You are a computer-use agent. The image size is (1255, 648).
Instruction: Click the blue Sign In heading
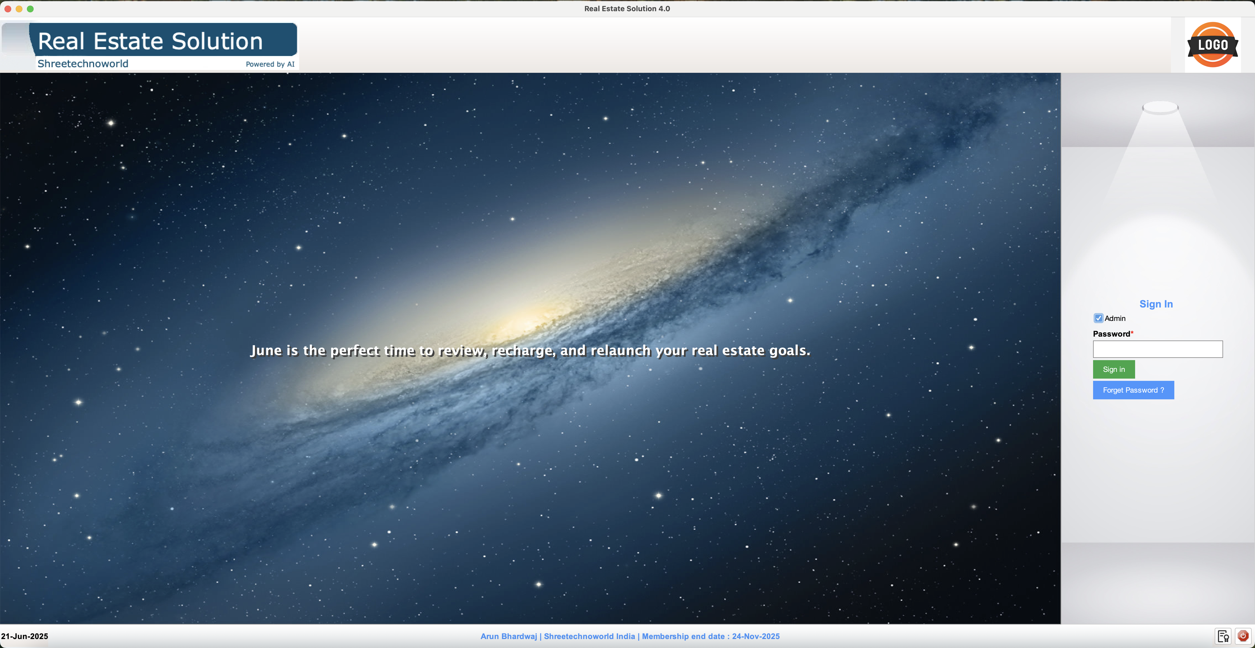[1156, 304]
